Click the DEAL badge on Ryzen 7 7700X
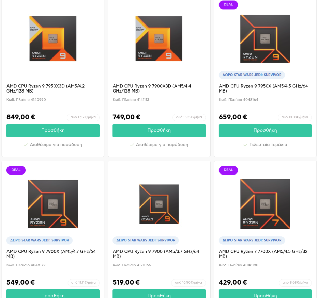This screenshot has height=298, width=317. 228,170
